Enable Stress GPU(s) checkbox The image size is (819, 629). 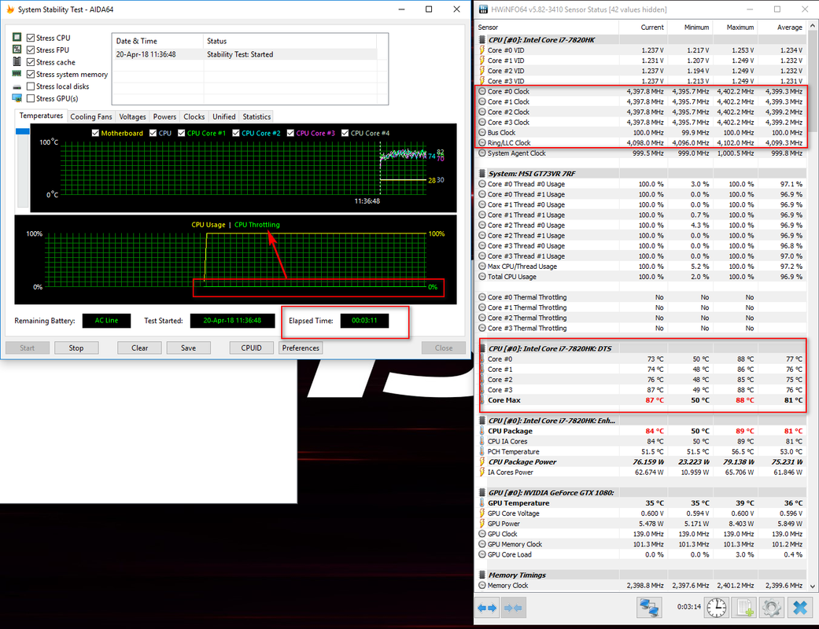coord(31,98)
